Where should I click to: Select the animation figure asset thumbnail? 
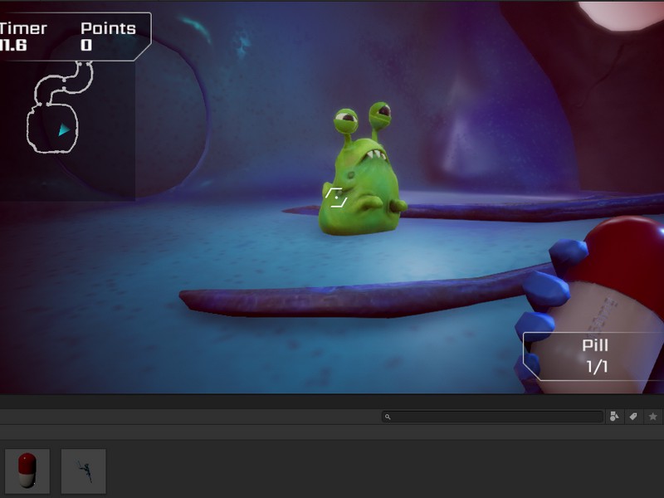click(84, 471)
